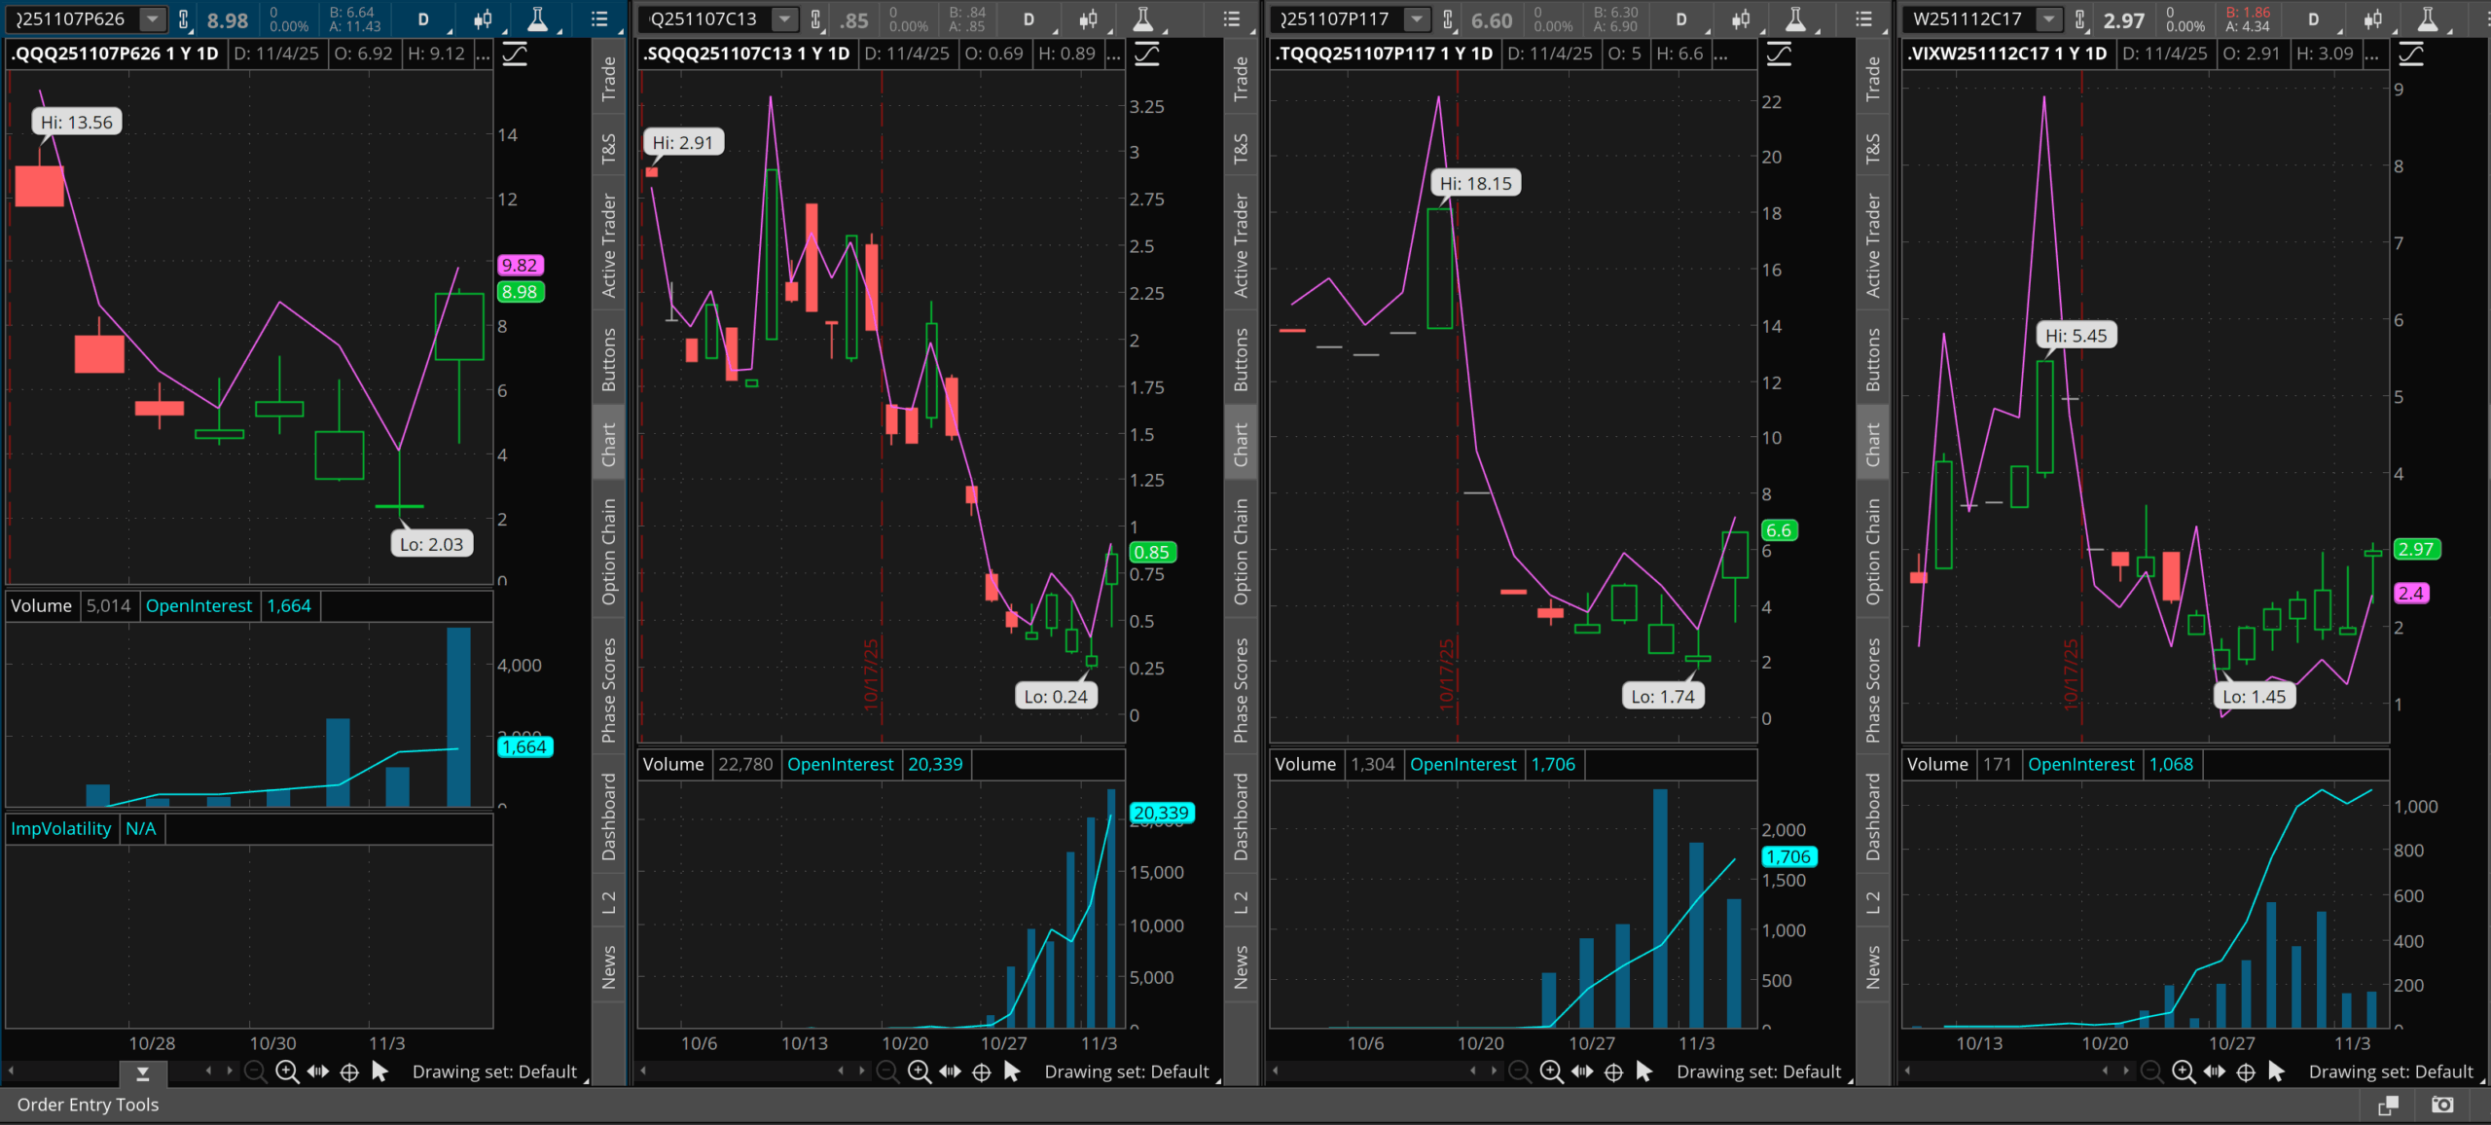Select pan tool in SQQQ chart bottom bar
This screenshot has height=1125, width=2491.
pyautogui.click(x=950, y=1071)
